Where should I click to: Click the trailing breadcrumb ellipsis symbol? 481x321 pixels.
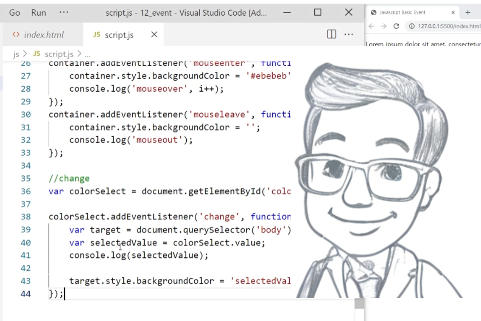point(88,54)
